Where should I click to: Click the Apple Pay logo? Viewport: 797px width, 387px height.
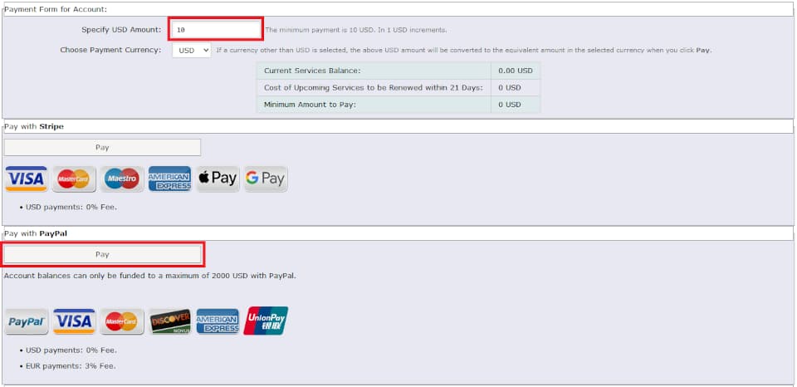coord(218,179)
